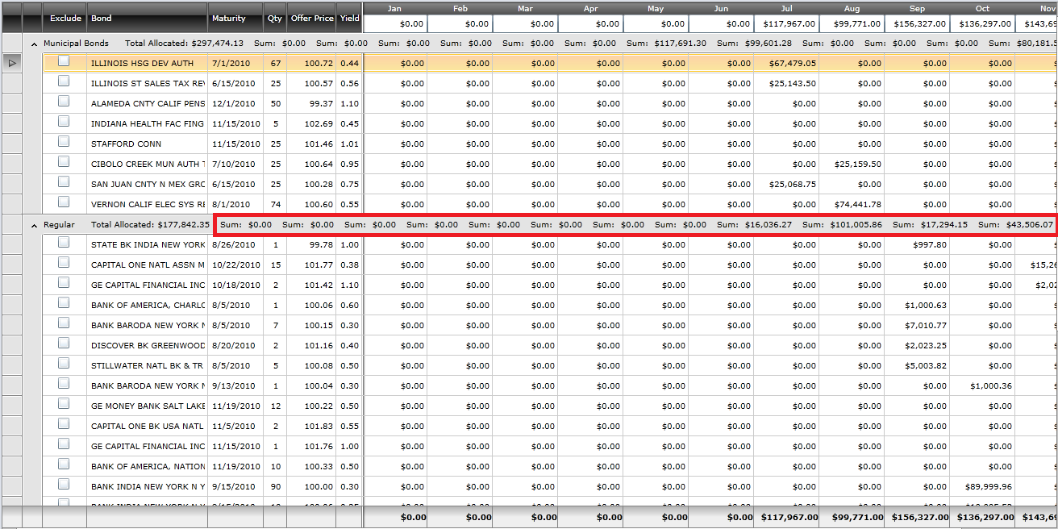Click the Sep value $5,003.82

point(926,366)
